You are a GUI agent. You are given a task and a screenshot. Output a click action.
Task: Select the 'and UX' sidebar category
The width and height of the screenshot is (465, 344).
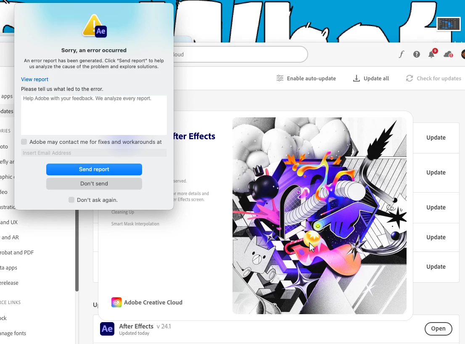[9, 222]
